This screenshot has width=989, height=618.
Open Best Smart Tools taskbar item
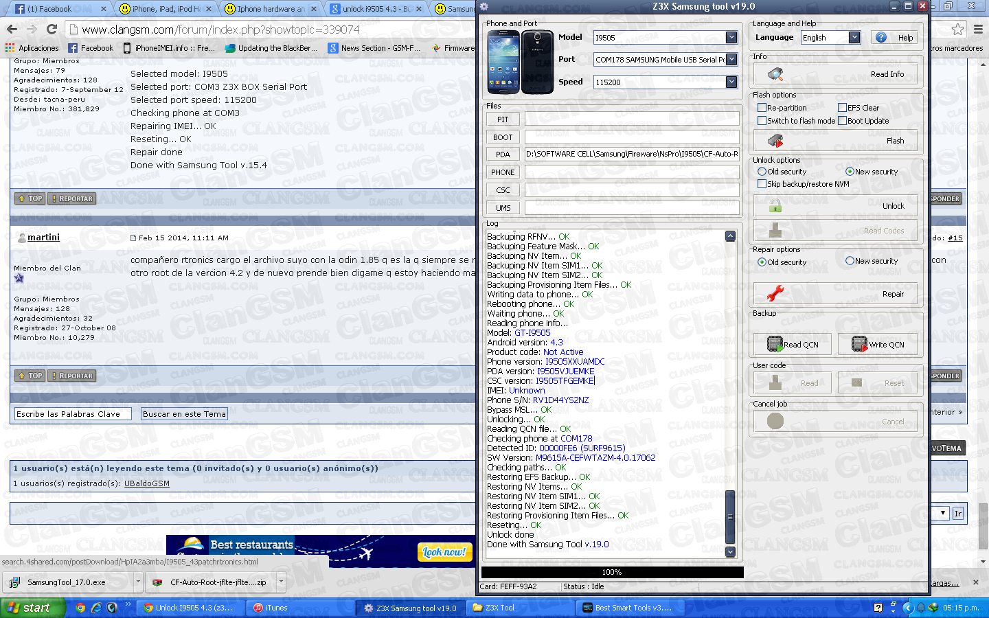[x=630, y=608]
